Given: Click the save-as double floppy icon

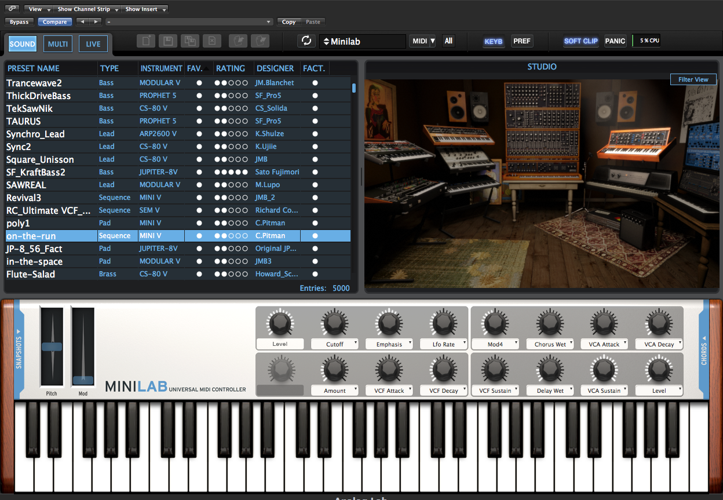Looking at the screenshot, I should pyautogui.click(x=189, y=41).
